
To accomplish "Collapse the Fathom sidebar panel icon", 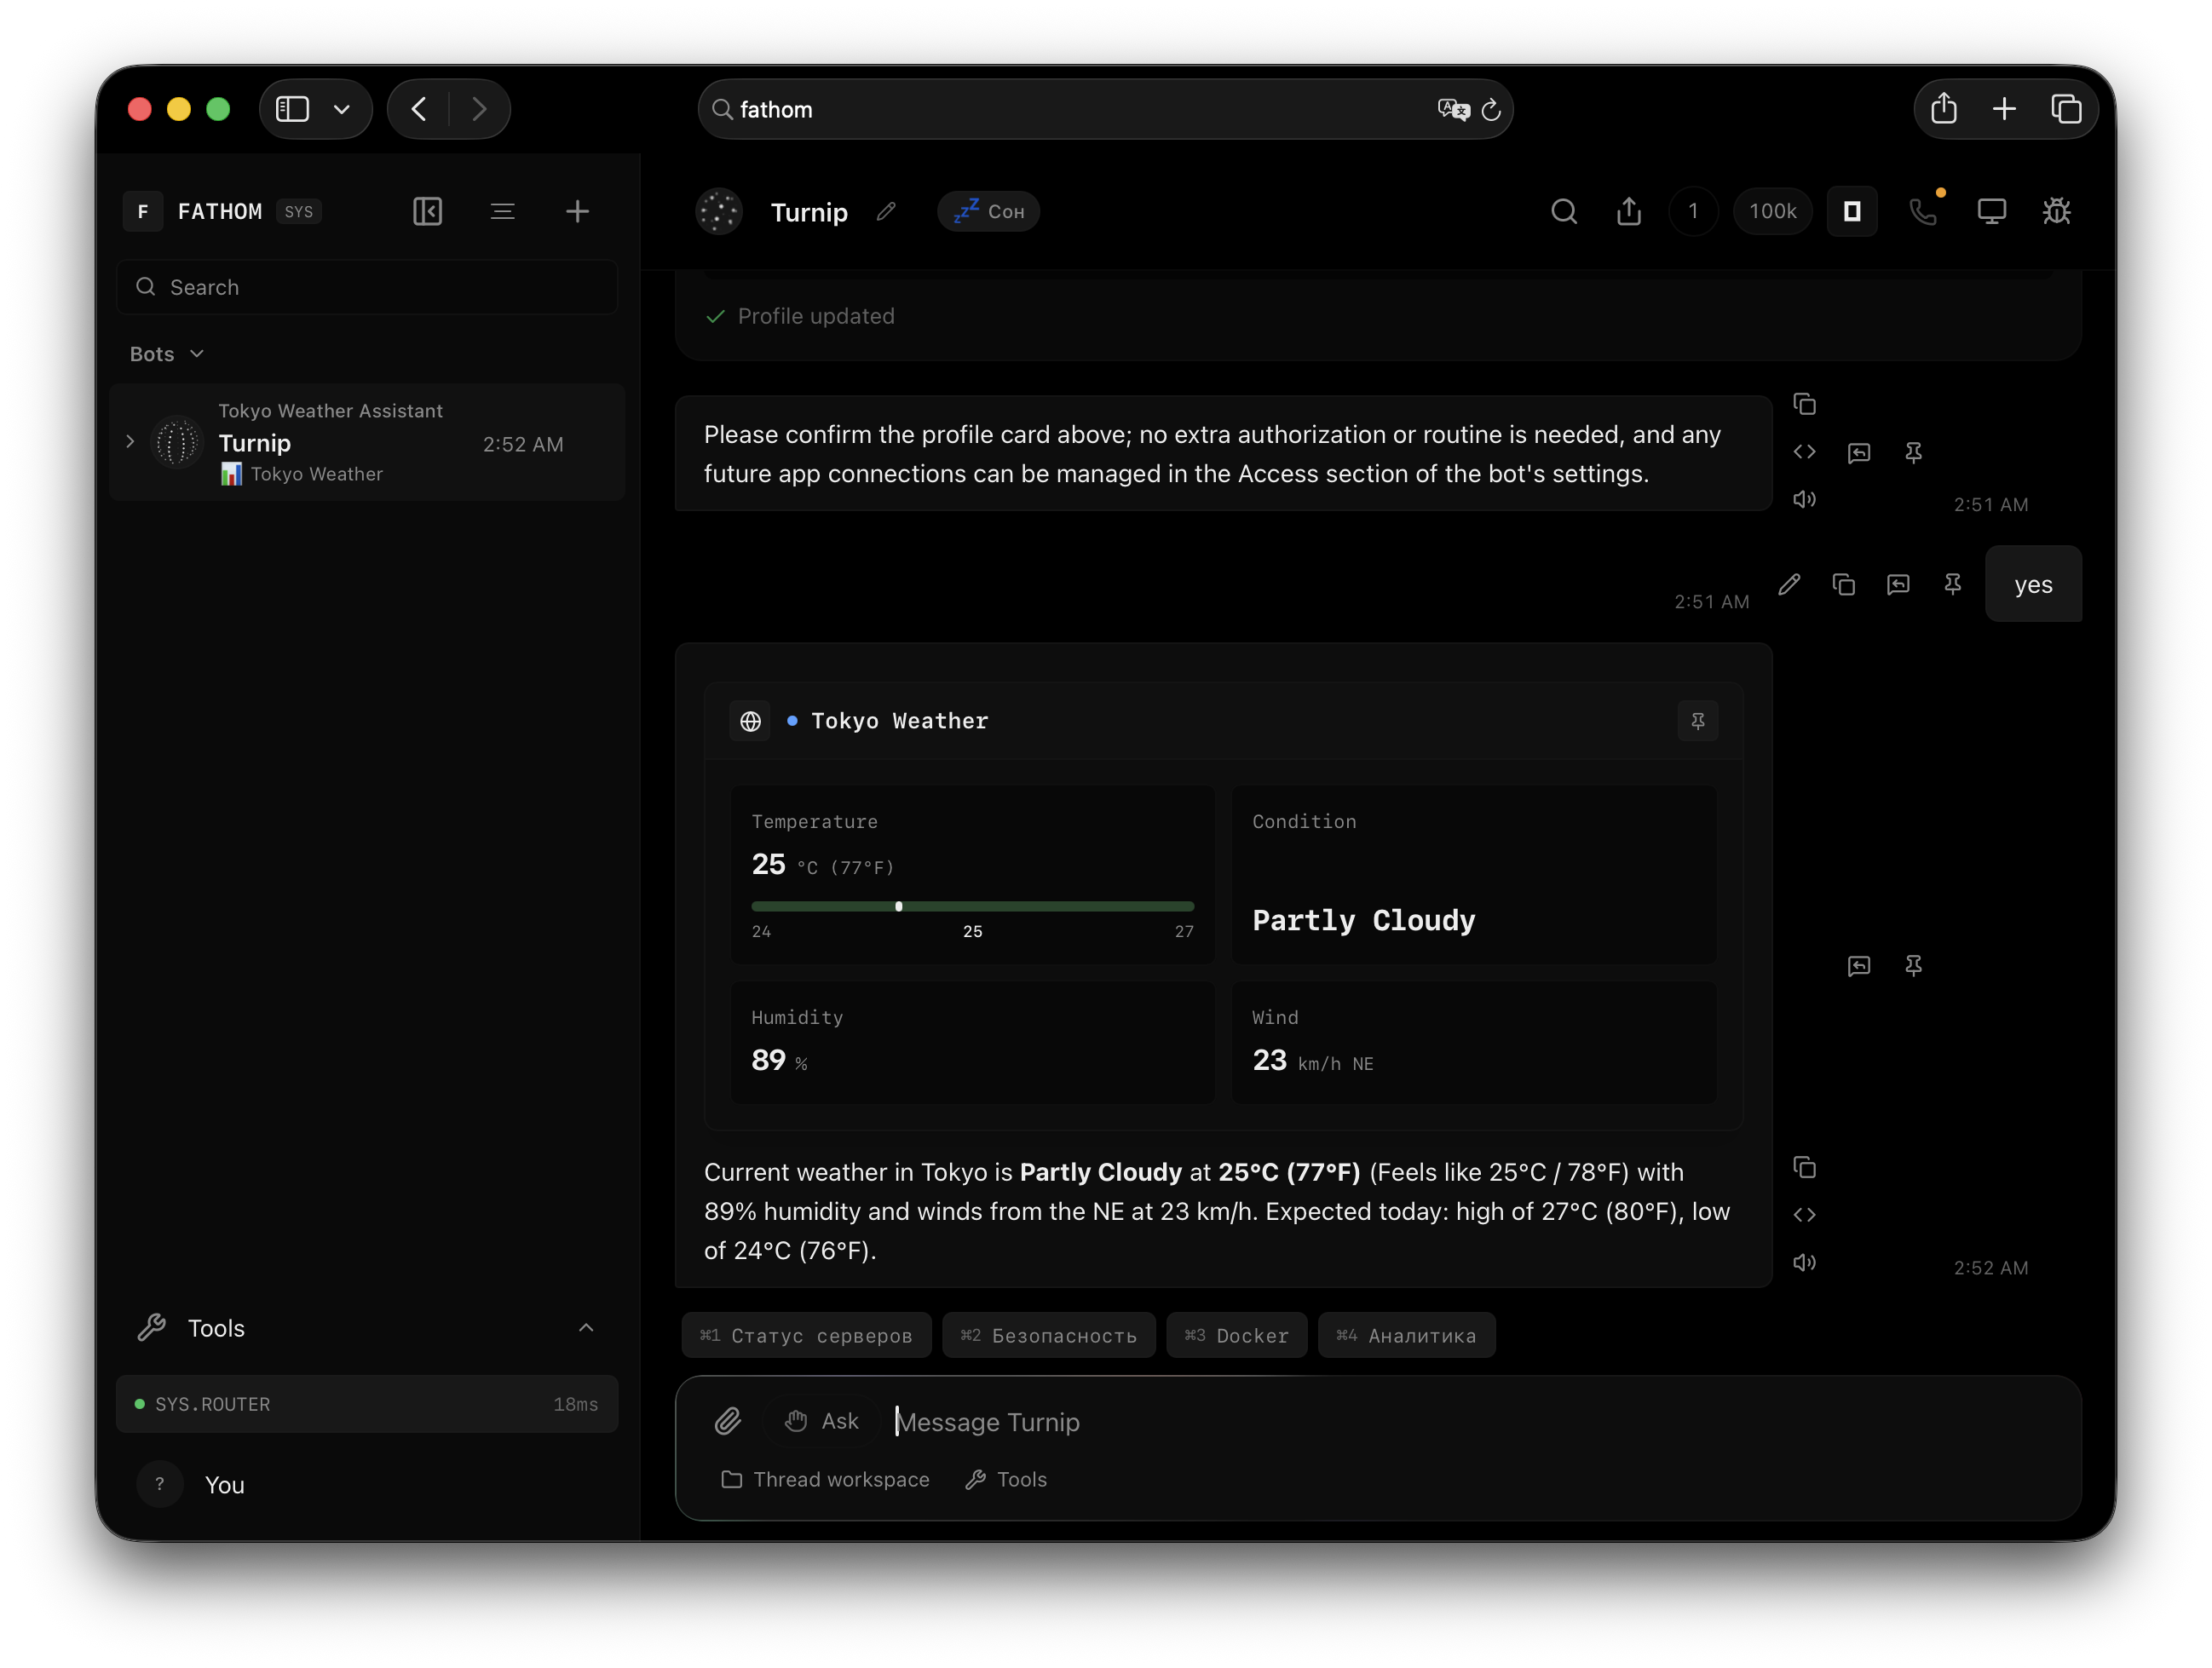I will click(427, 211).
